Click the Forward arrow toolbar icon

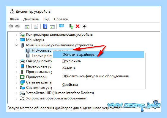click(18, 26)
